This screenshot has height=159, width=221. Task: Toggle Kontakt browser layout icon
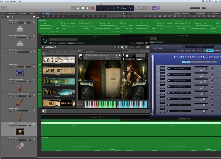tap(122, 47)
